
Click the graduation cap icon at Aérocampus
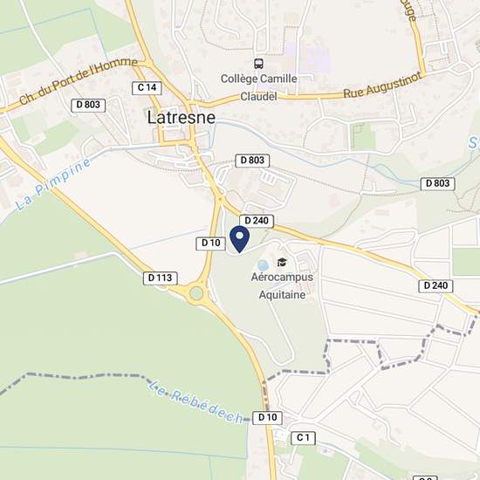click(x=282, y=262)
